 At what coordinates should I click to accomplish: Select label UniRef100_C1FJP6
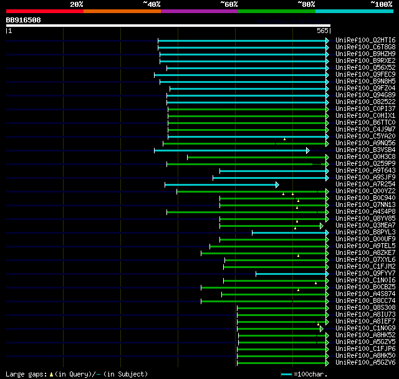coord(365,349)
